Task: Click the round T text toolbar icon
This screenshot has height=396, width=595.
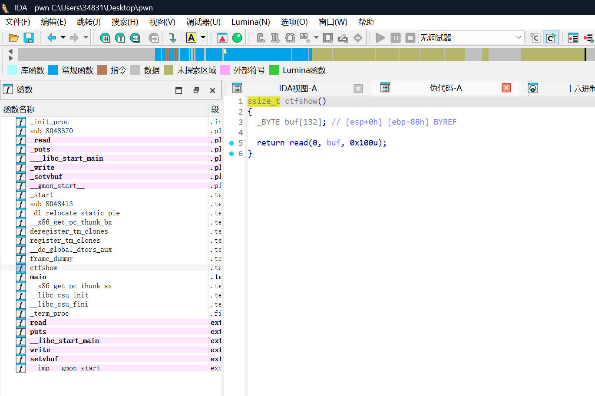Action: click(x=120, y=38)
